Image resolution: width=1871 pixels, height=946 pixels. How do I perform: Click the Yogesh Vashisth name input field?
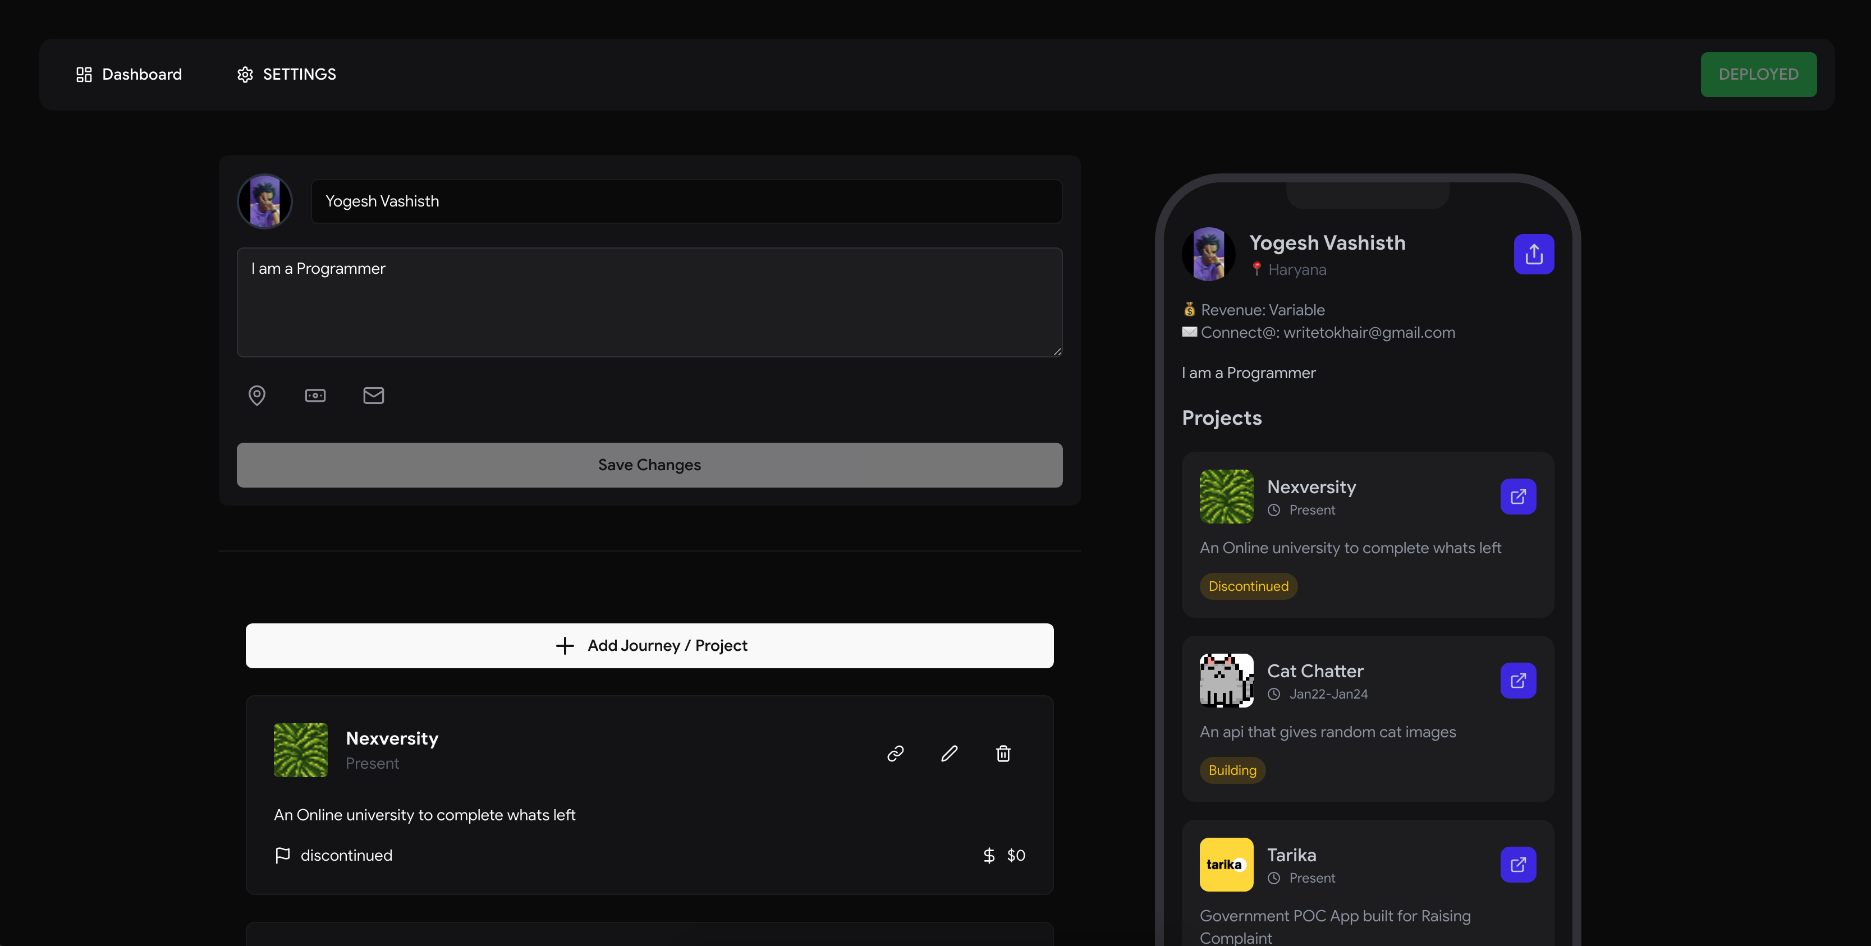pyautogui.click(x=686, y=201)
